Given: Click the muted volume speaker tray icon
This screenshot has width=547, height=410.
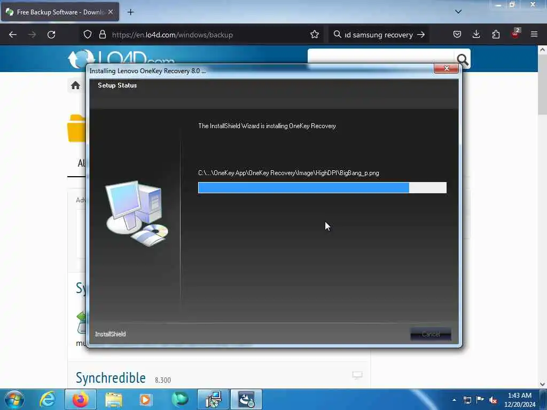Looking at the screenshot, I should tap(493, 400).
